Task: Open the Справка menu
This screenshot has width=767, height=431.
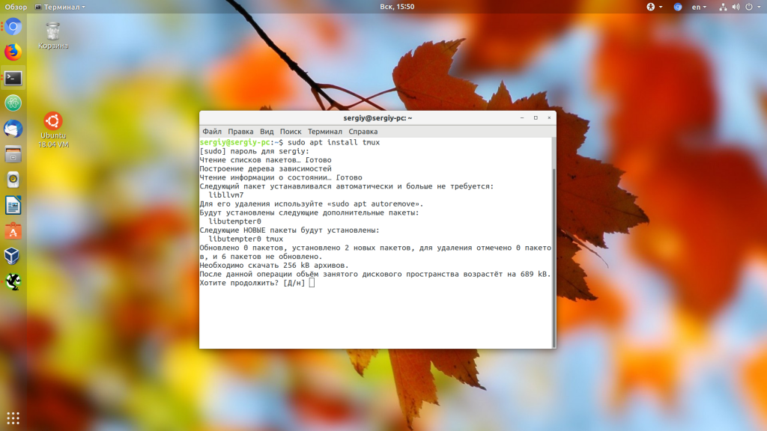Action: click(363, 132)
